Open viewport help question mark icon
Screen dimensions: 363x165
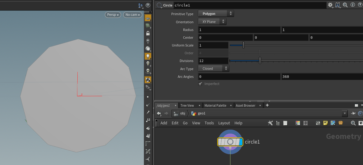tap(148, 5)
